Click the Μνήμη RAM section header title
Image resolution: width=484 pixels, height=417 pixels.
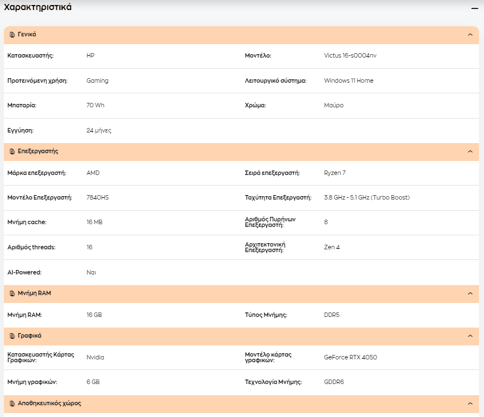[34, 293]
